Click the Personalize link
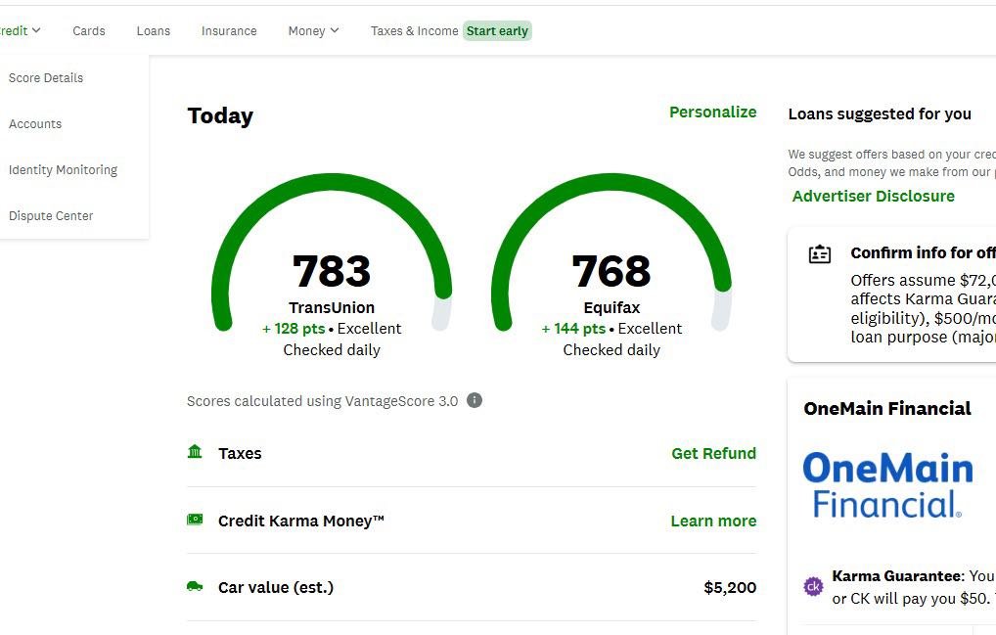The image size is (996, 635). point(712,112)
